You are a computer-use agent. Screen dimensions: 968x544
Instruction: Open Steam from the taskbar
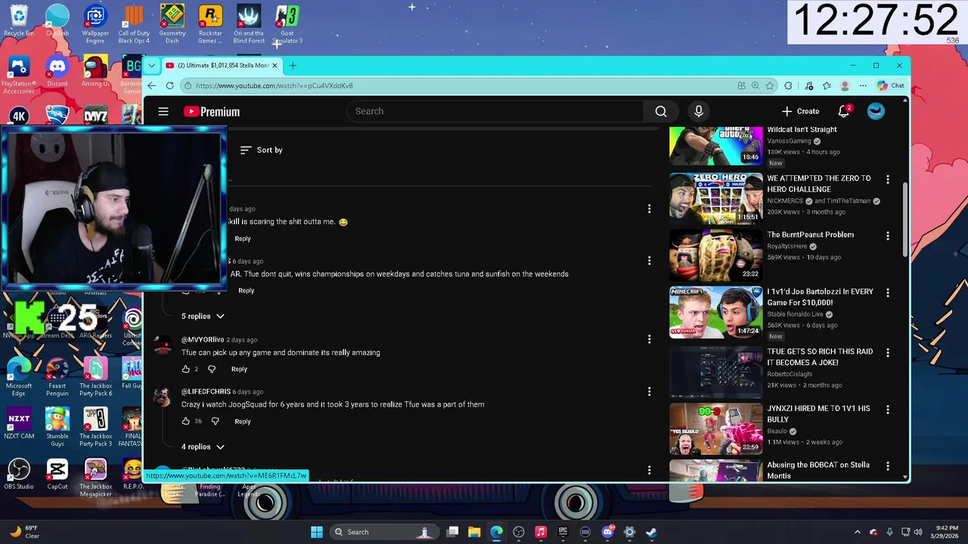click(x=651, y=532)
